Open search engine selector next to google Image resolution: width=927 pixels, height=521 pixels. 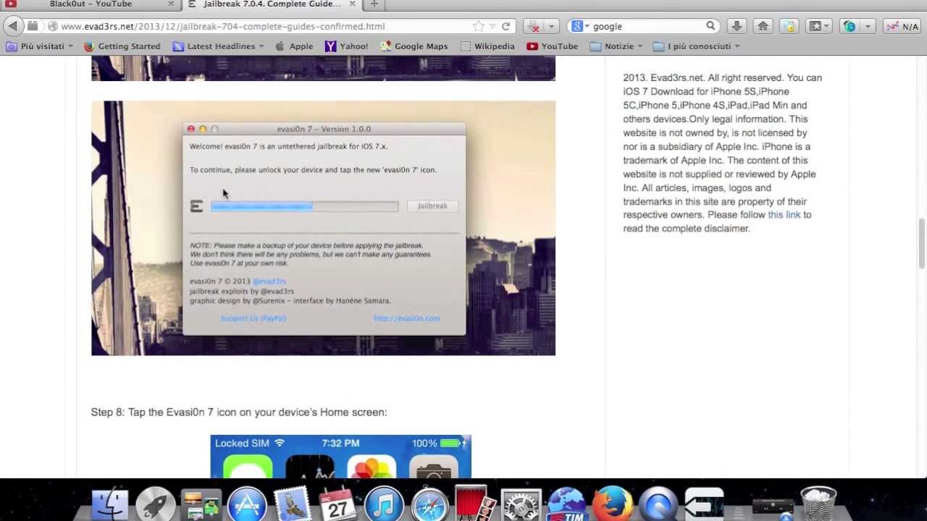click(x=581, y=26)
